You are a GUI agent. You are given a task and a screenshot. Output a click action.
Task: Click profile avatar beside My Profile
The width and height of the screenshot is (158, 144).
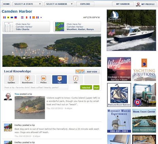pyautogui.click(x=138, y=4)
